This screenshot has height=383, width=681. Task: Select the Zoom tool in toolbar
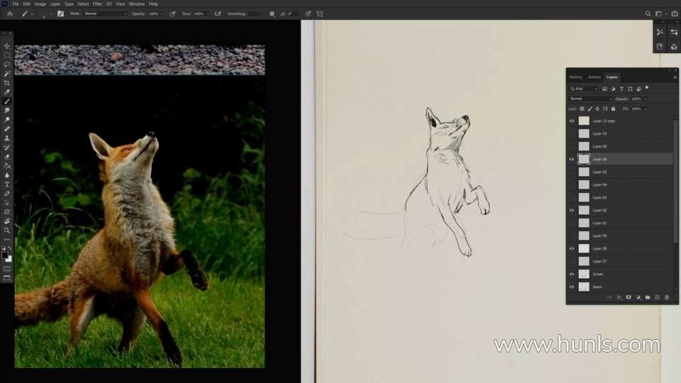(x=7, y=231)
